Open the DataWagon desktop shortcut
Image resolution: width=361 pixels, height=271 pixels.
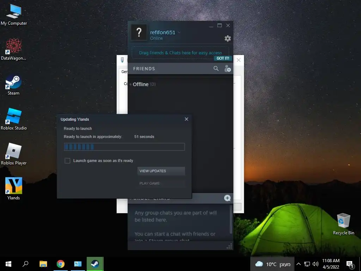[14, 49]
